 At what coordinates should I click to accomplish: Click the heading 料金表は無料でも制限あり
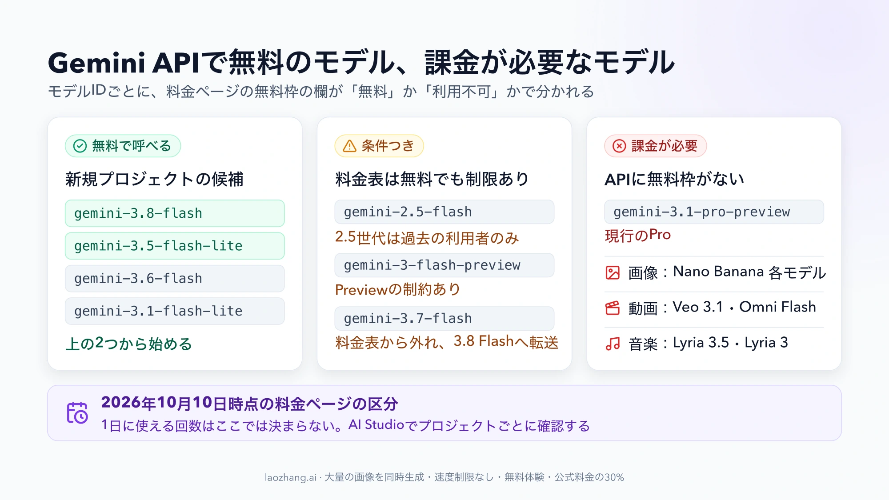click(x=432, y=179)
